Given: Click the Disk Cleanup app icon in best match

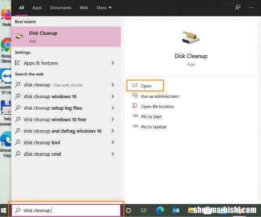Looking at the screenshot, I should click(x=20, y=36).
